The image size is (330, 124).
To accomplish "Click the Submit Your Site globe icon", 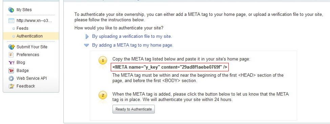I will tap(11, 47).
